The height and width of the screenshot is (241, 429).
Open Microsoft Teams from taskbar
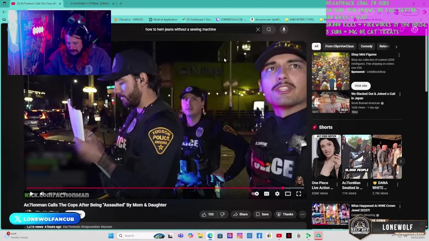click(181, 236)
